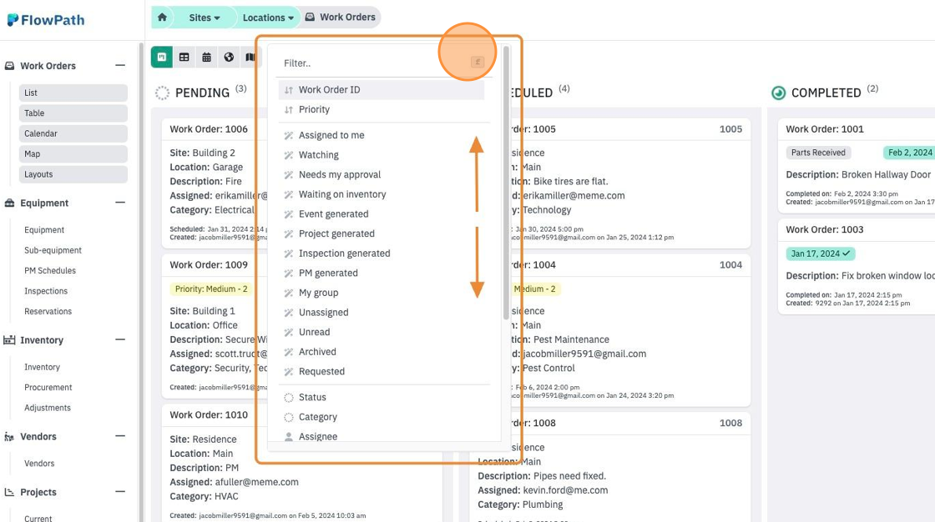Open the globe map view icon
Screen dimensions: 935x522
[229, 58]
